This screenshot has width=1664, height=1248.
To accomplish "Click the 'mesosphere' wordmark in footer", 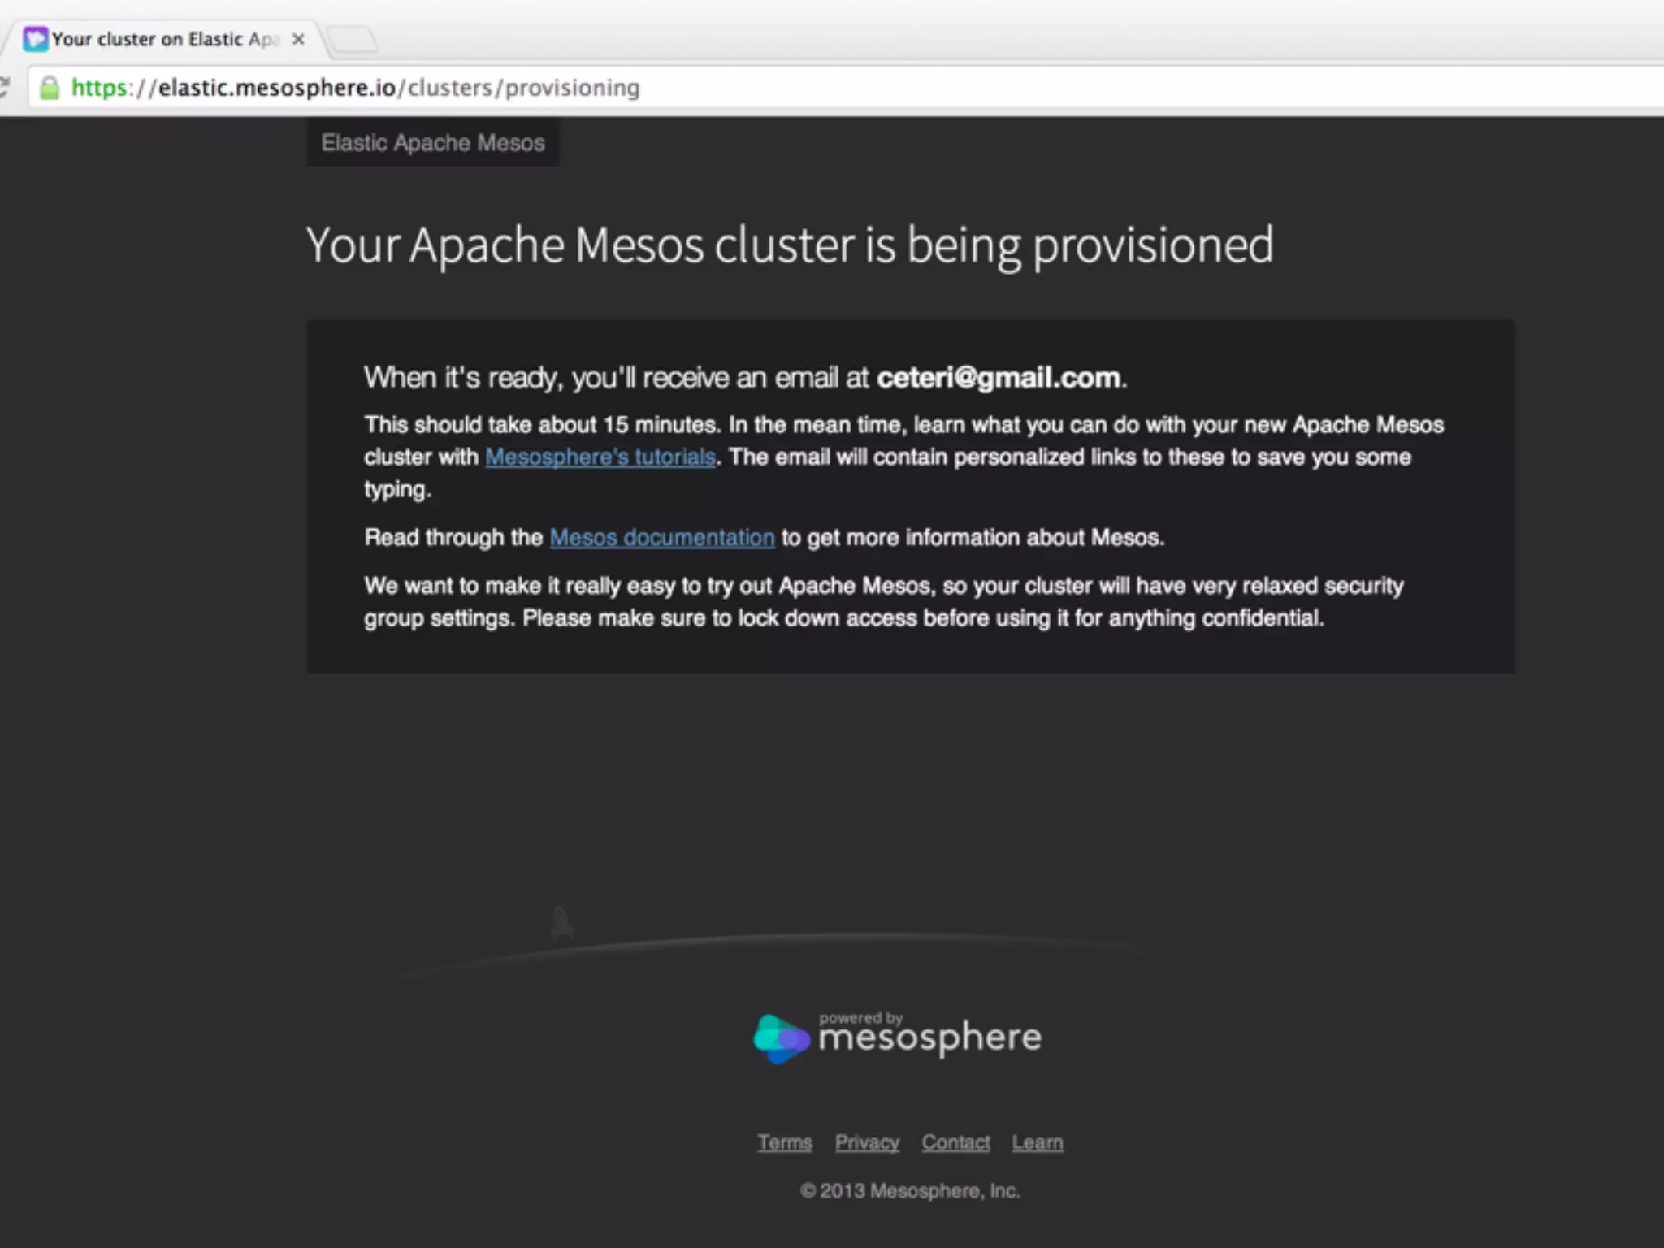I will 929,1038.
